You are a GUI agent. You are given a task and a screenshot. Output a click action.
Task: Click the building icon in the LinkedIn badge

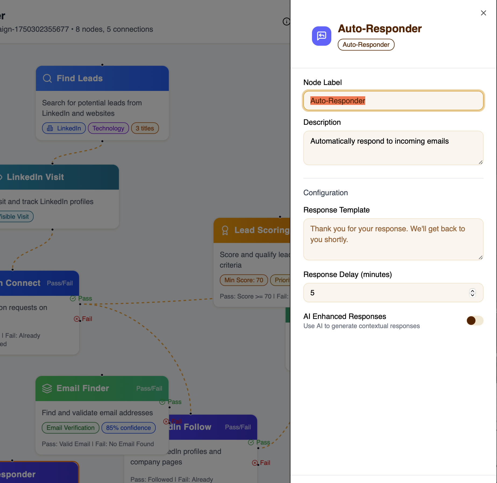pyautogui.click(x=49, y=128)
